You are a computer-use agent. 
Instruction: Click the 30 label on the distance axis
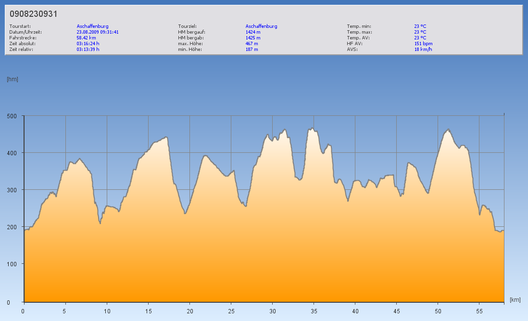click(x=272, y=311)
